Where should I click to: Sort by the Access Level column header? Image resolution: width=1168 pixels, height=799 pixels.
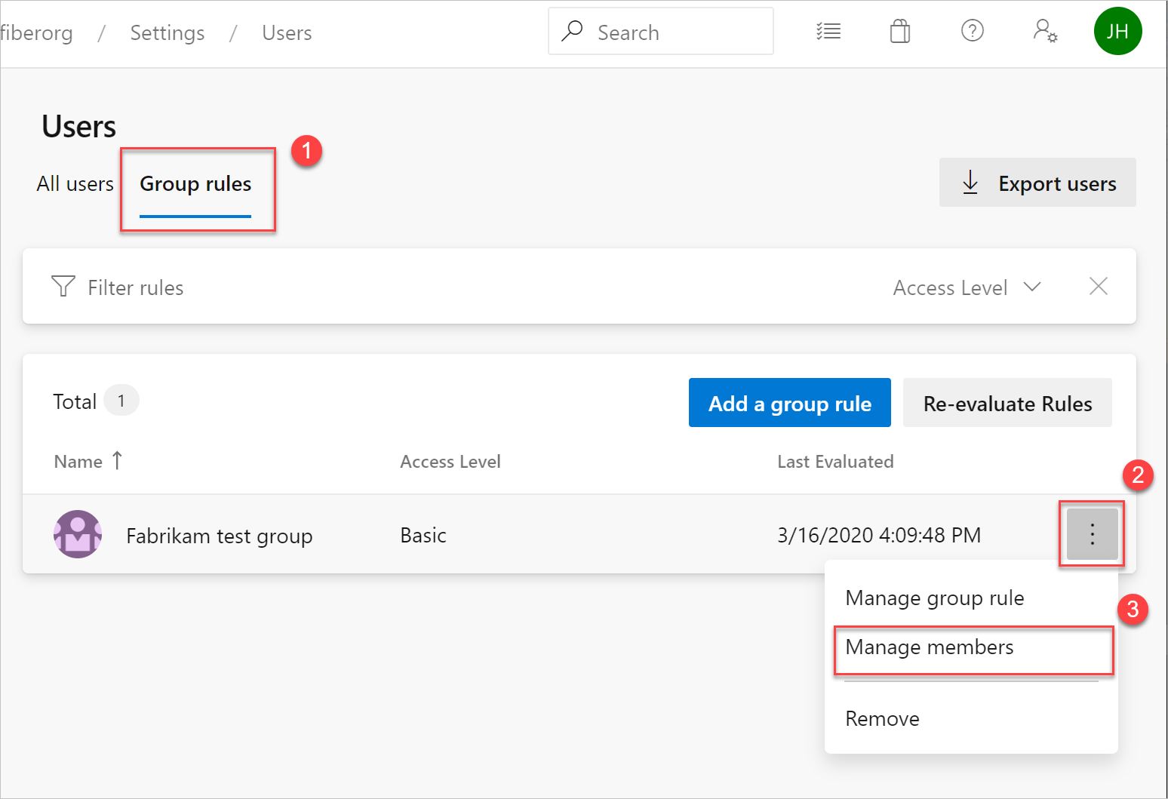pos(450,462)
